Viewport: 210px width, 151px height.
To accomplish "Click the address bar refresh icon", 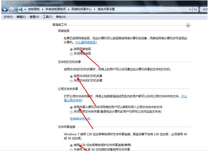I will pyautogui.click(x=195, y=9).
